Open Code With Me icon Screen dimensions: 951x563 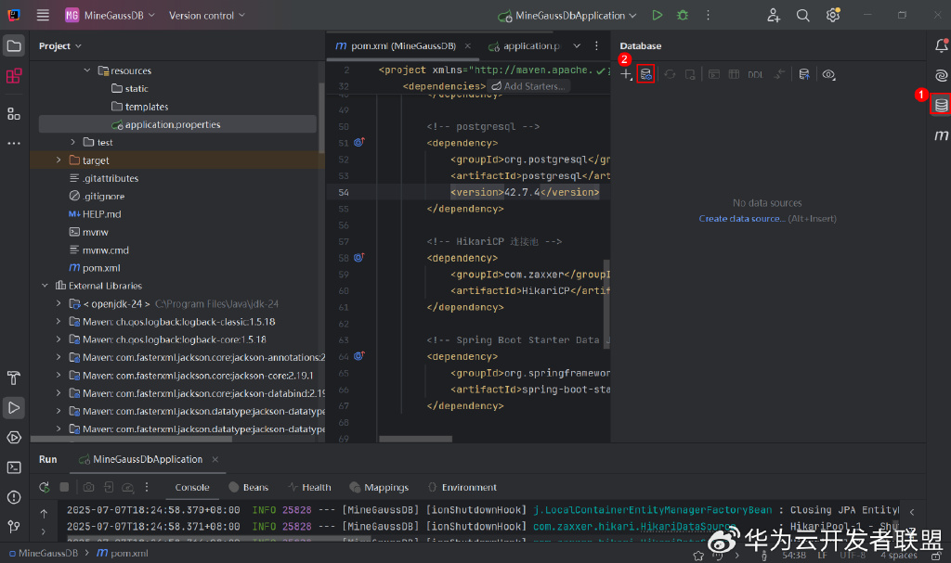click(774, 15)
